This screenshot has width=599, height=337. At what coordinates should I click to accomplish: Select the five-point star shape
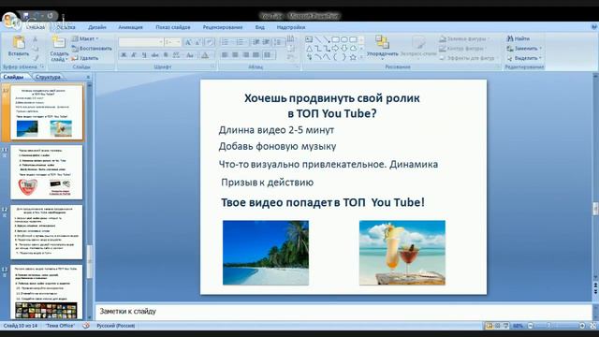353,57
